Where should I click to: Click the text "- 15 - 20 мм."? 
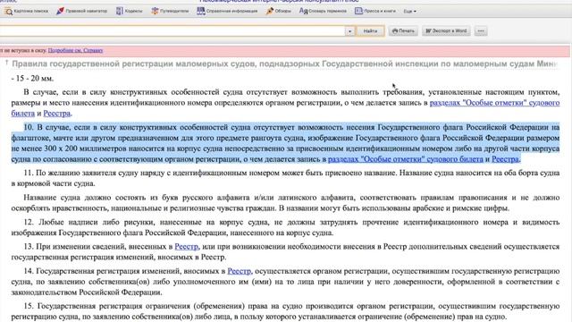tap(32, 79)
